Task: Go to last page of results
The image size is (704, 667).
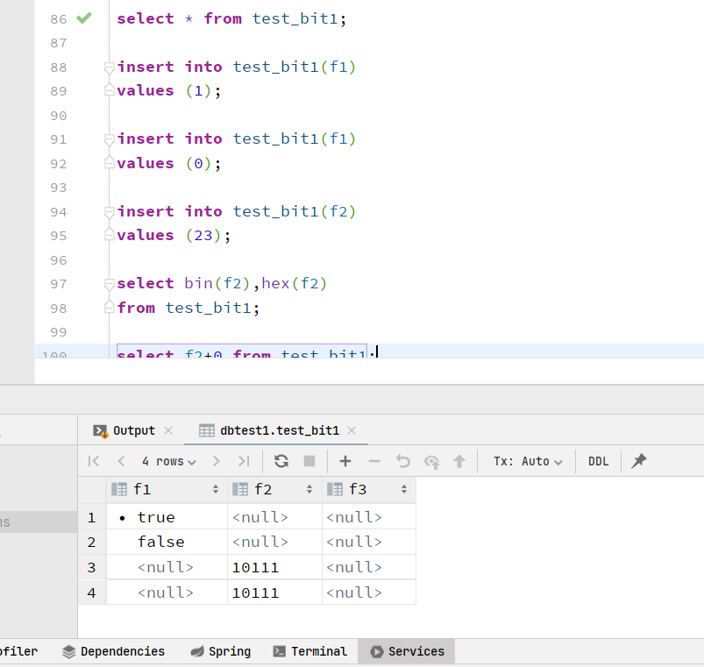Action: (244, 461)
